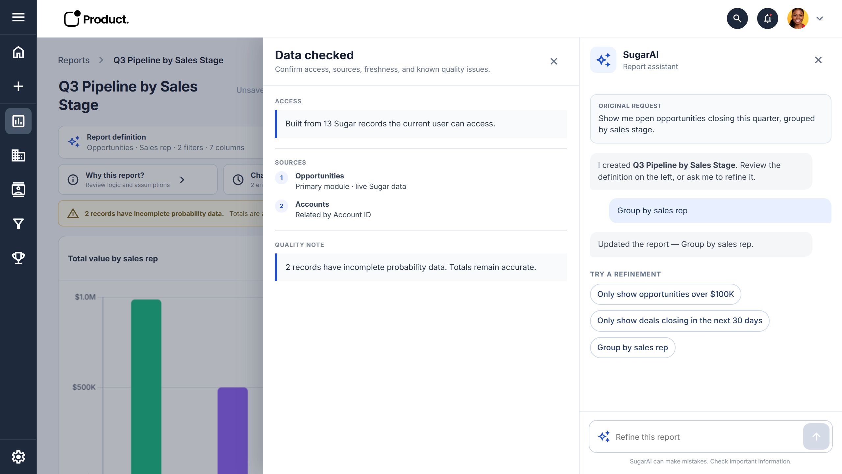Choose 'Group by sales rep' refinement chip
This screenshot has height=474, width=842.
tap(632, 348)
